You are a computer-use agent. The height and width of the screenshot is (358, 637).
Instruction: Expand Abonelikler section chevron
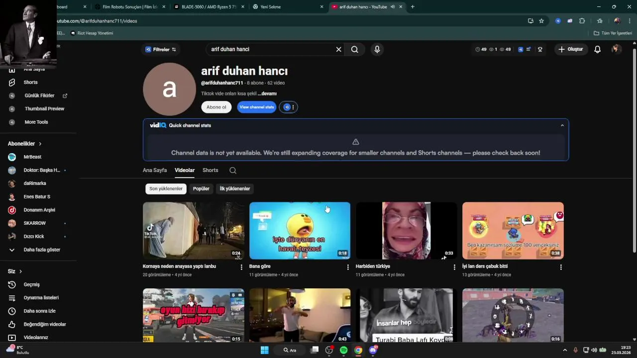coord(40,144)
